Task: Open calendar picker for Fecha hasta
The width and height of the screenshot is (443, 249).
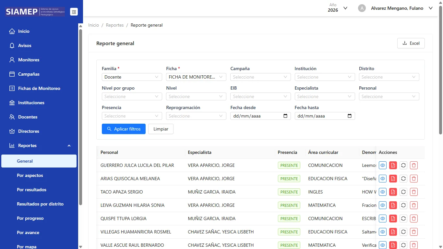Action: [x=350, y=116]
